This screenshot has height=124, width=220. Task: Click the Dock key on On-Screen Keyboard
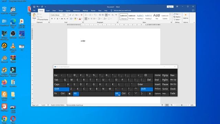pos(173,89)
